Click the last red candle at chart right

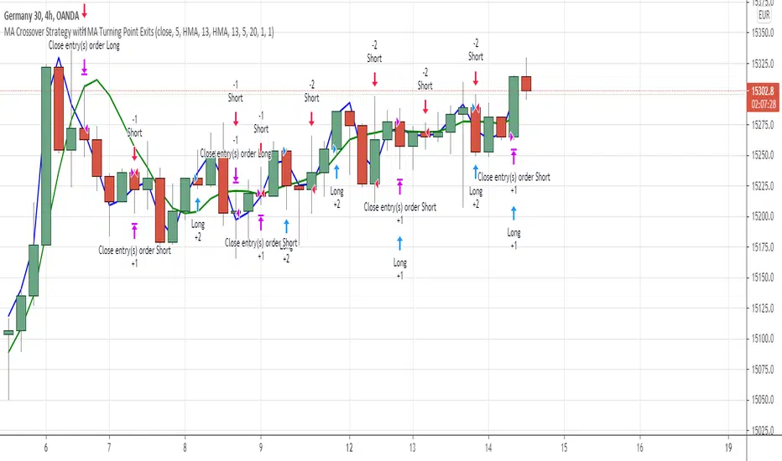526,84
